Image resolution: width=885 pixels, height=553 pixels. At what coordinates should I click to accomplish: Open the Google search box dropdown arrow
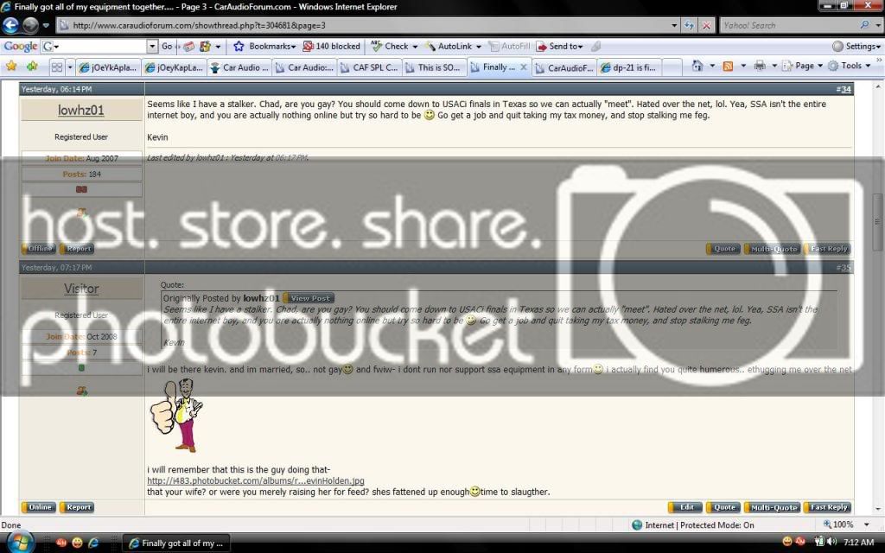152,47
